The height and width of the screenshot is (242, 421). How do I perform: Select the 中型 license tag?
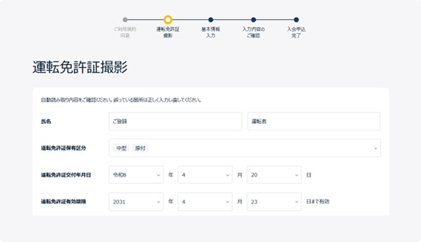click(122, 148)
